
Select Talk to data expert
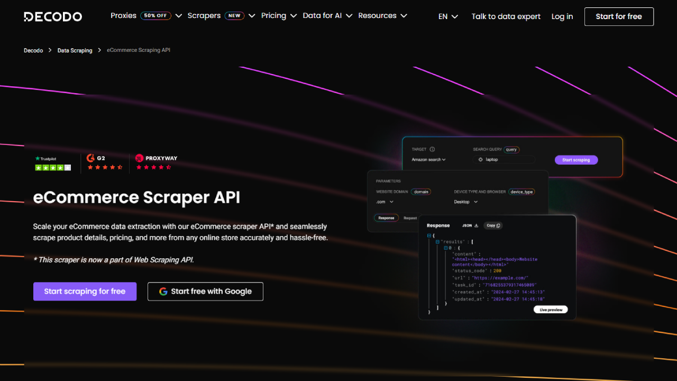[x=506, y=16]
